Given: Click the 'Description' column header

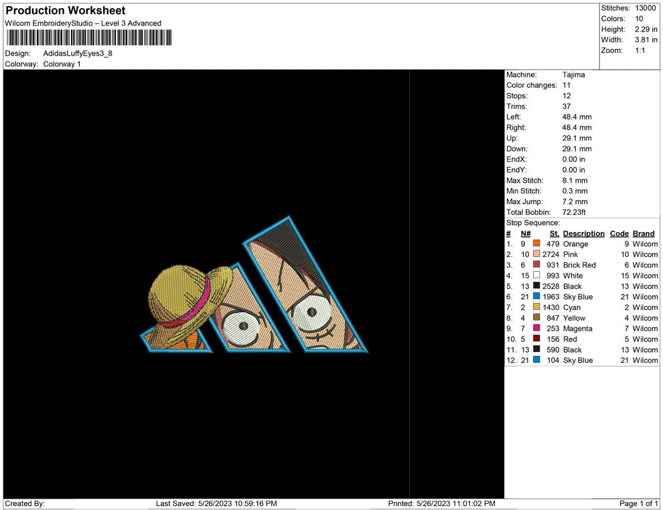Looking at the screenshot, I should (x=583, y=234).
